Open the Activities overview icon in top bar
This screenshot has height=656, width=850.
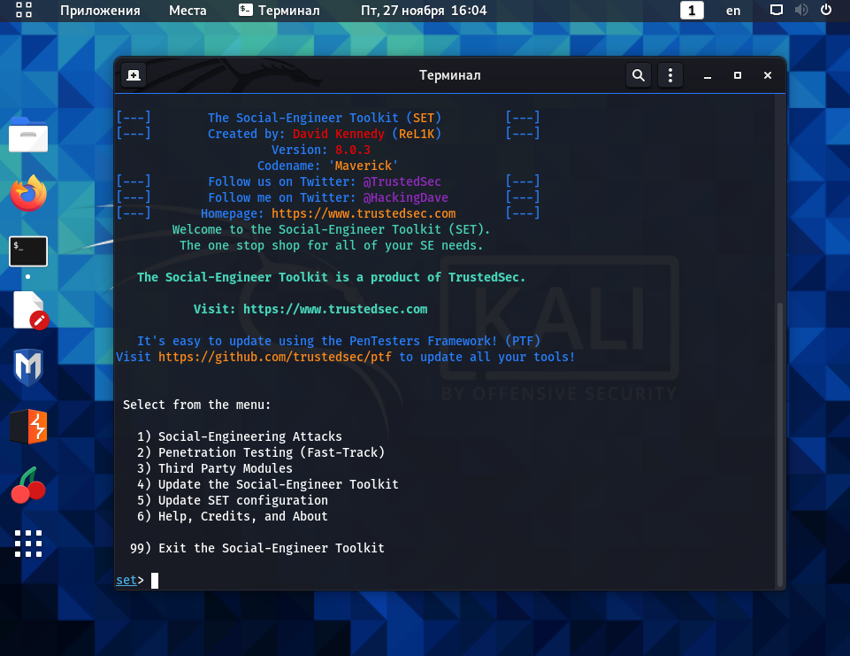pyautogui.click(x=24, y=11)
